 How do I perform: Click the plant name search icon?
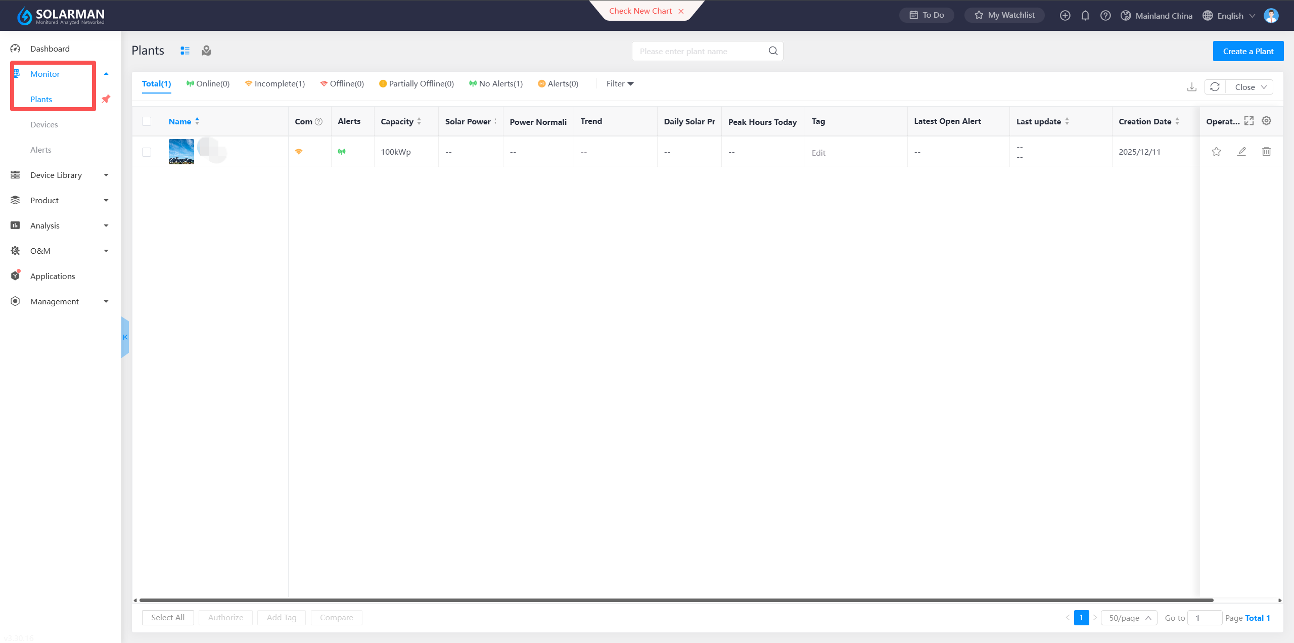pos(773,51)
